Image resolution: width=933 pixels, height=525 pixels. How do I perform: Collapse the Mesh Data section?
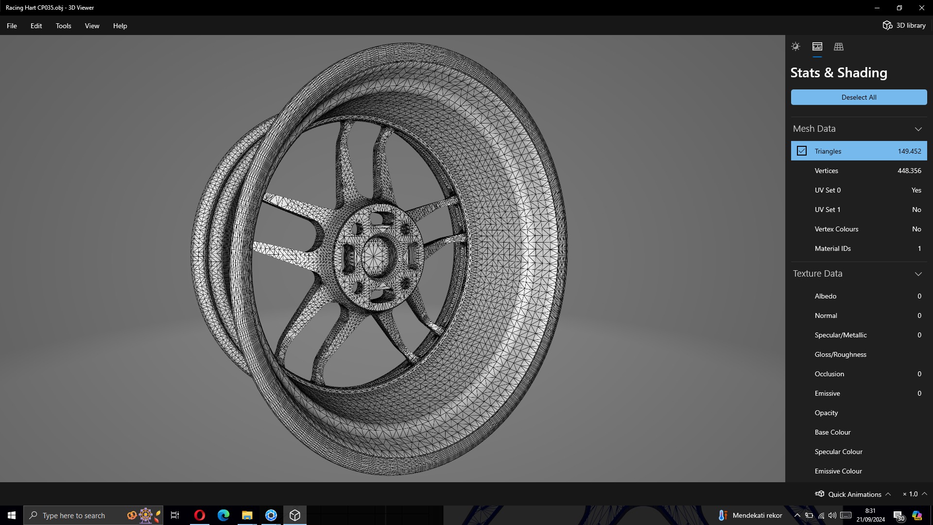point(918,129)
